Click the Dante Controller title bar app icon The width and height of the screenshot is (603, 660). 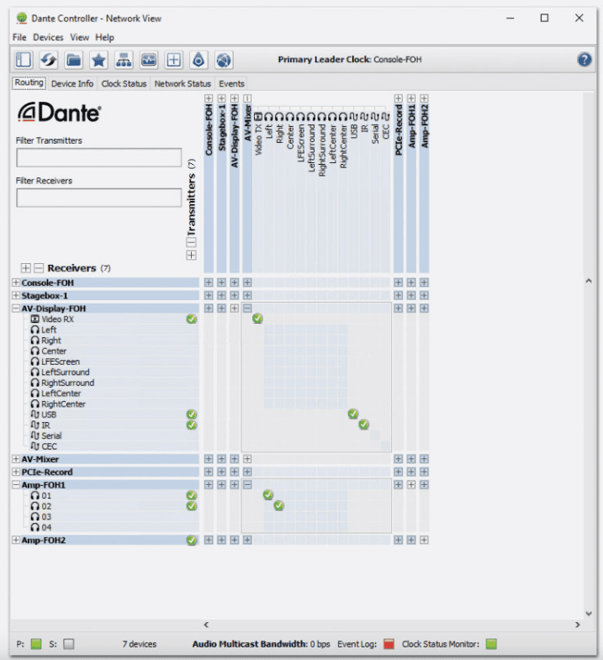tap(22, 18)
